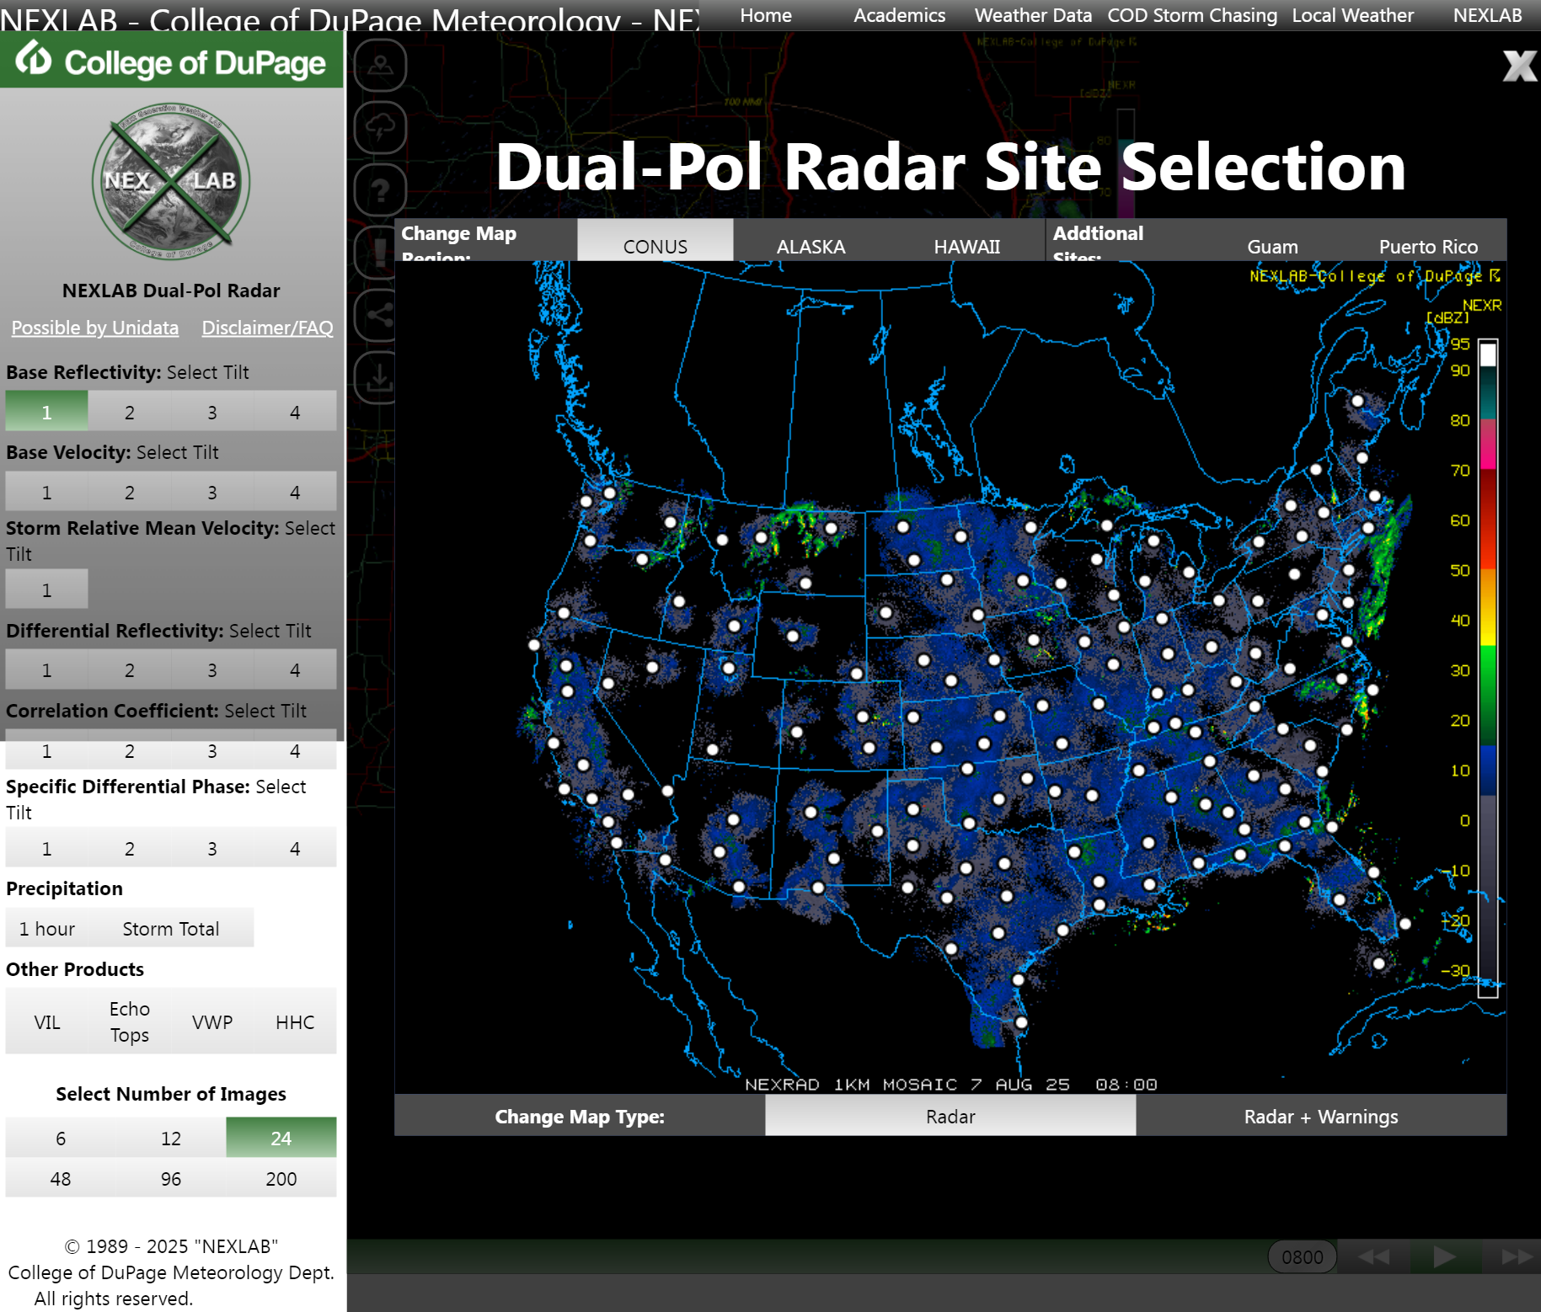Set number of images to 24
Screen dimensions: 1541x1312
point(281,1137)
